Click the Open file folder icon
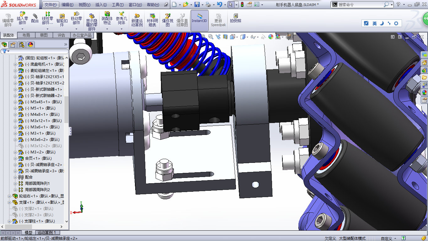The image size is (428, 241). coord(185,4)
